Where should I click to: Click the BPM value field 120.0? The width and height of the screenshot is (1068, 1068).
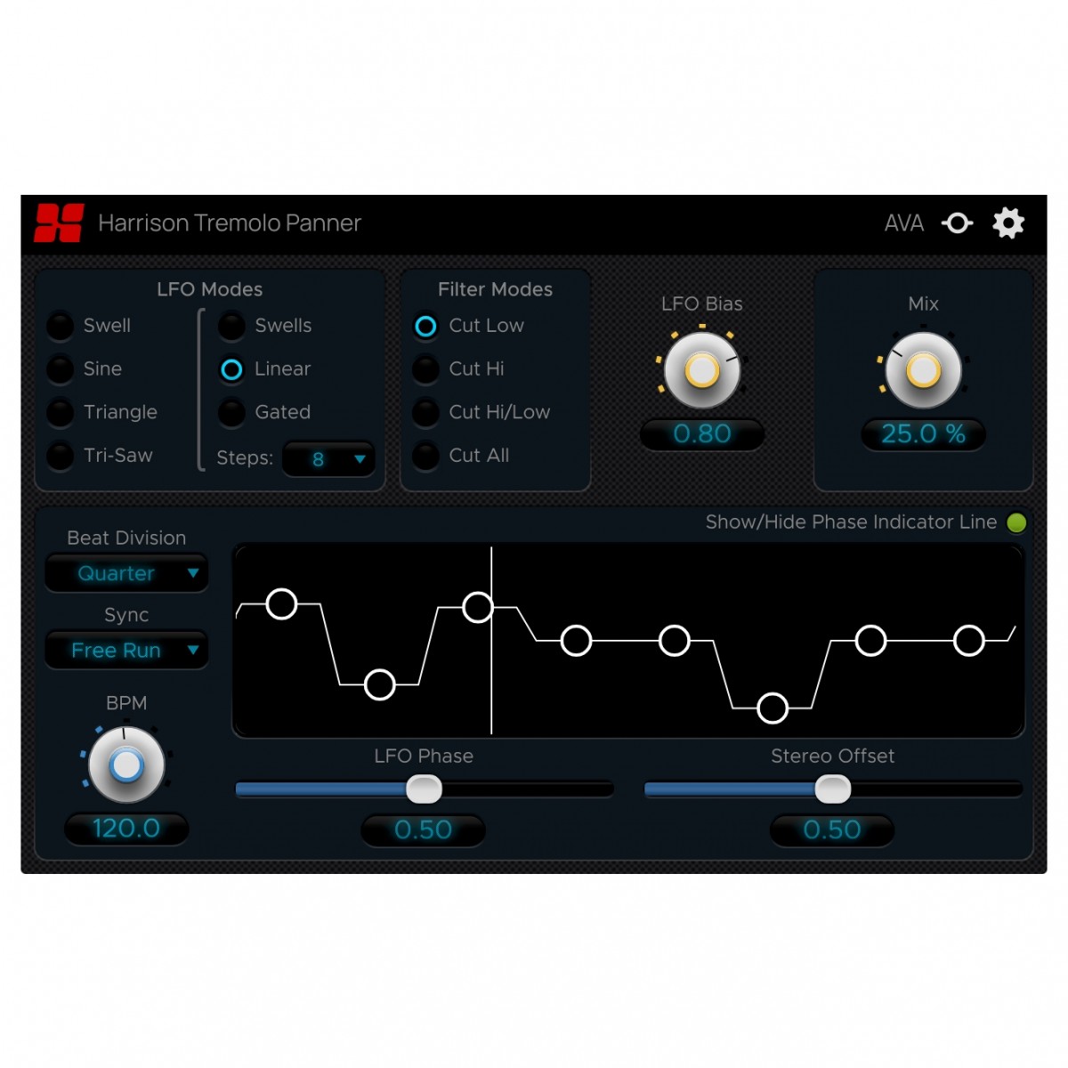126,829
